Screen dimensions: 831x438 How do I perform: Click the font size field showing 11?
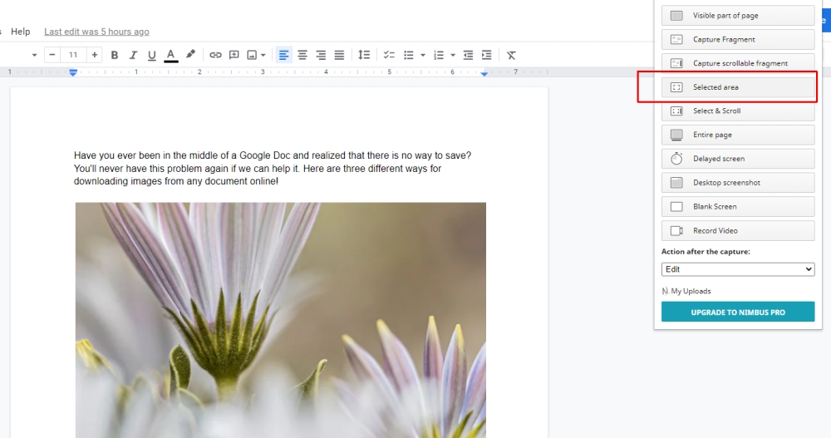click(73, 55)
